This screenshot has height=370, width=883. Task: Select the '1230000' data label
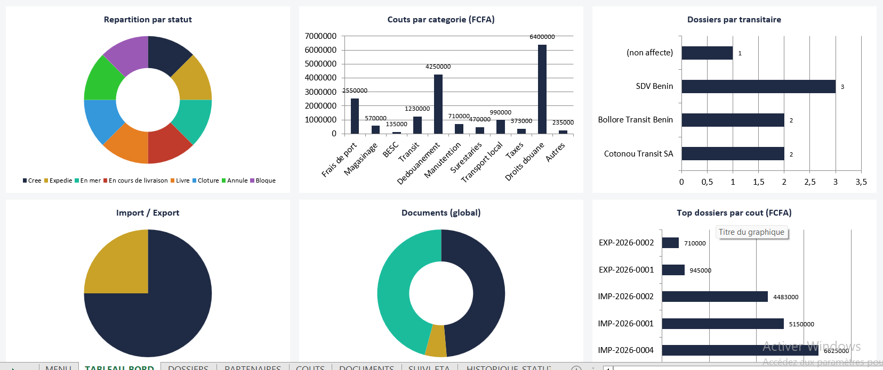coord(418,109)
